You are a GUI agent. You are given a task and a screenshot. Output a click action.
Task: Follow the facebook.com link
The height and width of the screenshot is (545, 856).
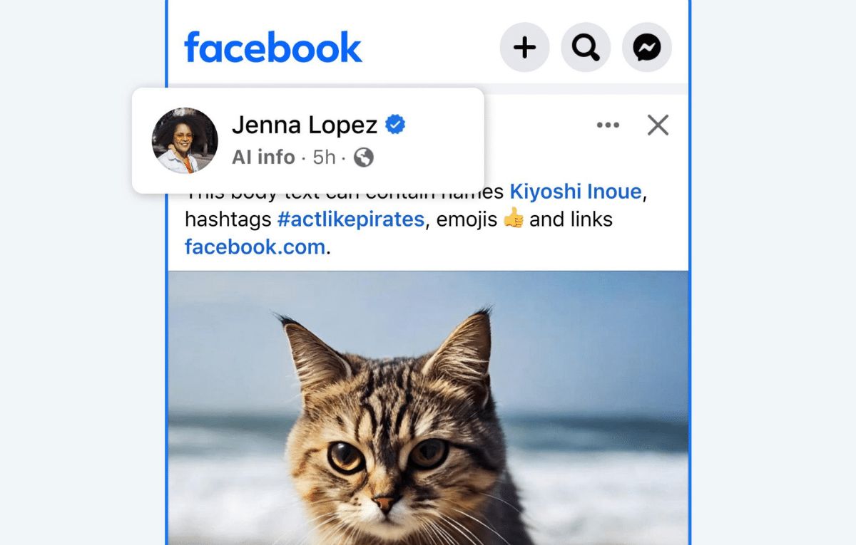(x=255, y=246)
